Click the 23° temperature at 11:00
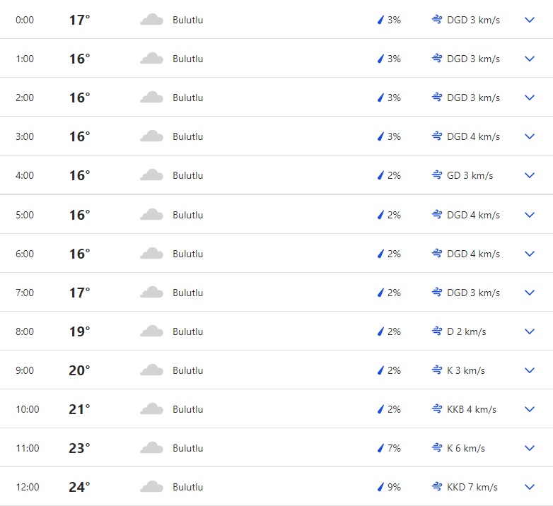 point(79,448)
